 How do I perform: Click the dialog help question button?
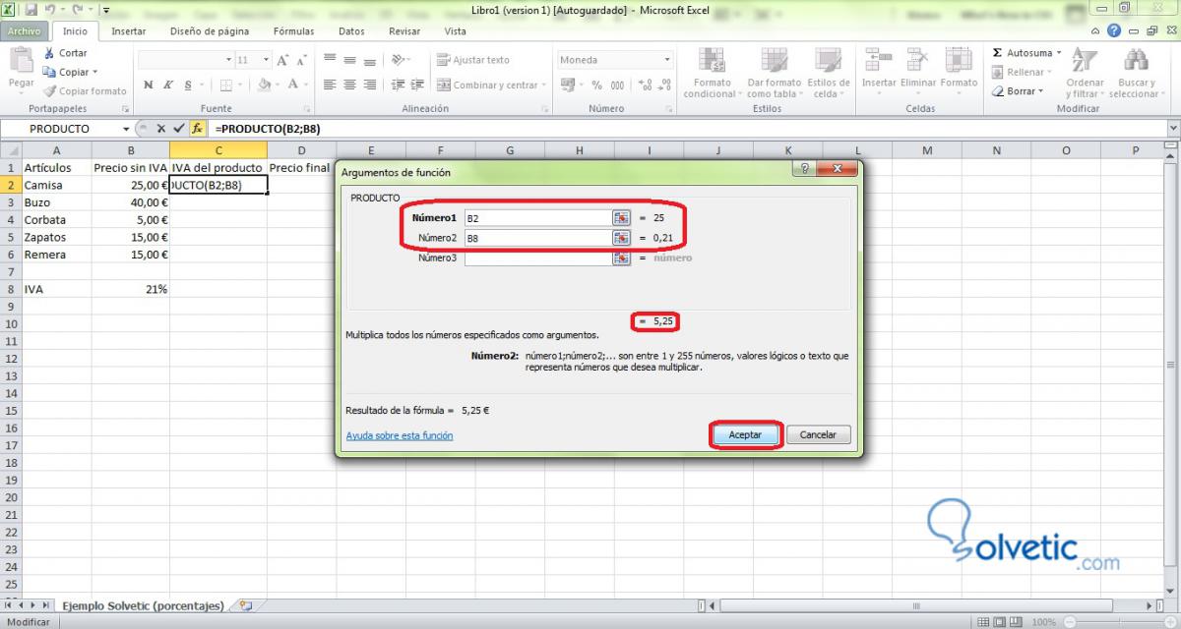click(805, 170)
